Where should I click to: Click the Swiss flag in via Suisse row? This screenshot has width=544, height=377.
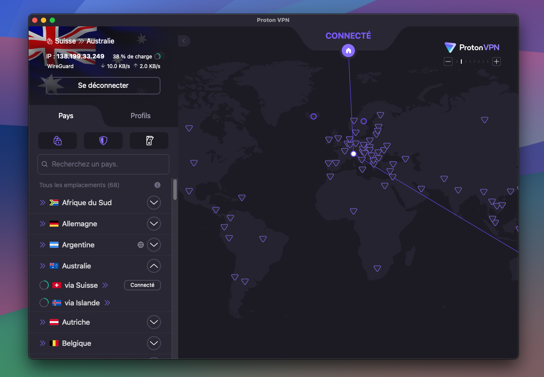[x=57, y=285]
